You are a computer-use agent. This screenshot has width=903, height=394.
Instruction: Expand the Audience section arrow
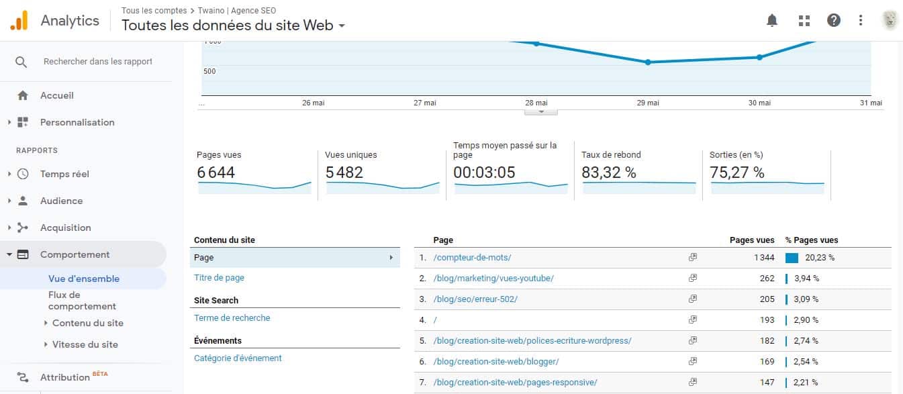(x=9, y=201)
